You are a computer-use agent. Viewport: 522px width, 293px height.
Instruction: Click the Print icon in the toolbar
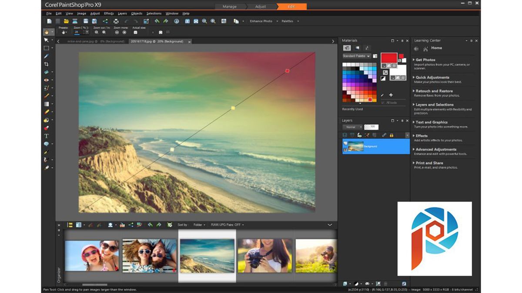tap(116, 21)
